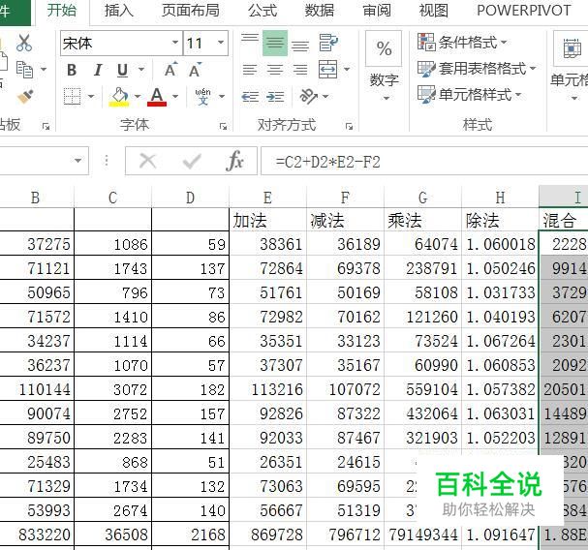Align text left

250,70
